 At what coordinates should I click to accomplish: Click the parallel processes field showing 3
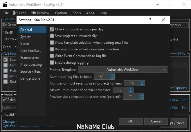[120, 90]
